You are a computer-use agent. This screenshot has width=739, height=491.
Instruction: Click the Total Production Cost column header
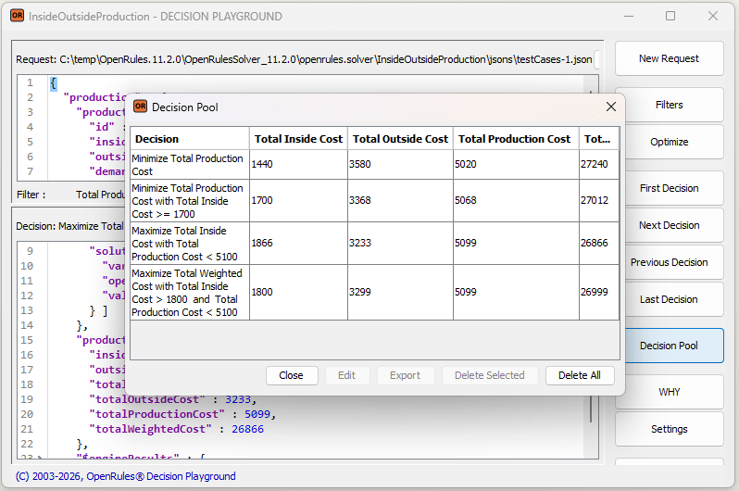pos(514,139)
